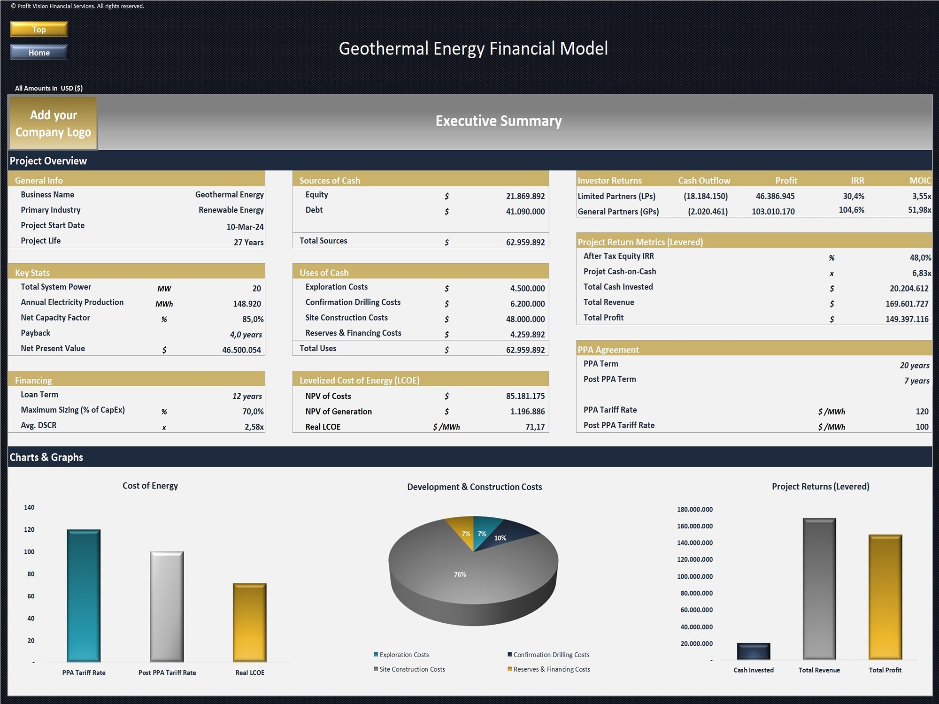The width and height of the screenshot is (939, 704).
Task: Select the NPV of Costs value 85.181.175
Action: tap(525, 396)
